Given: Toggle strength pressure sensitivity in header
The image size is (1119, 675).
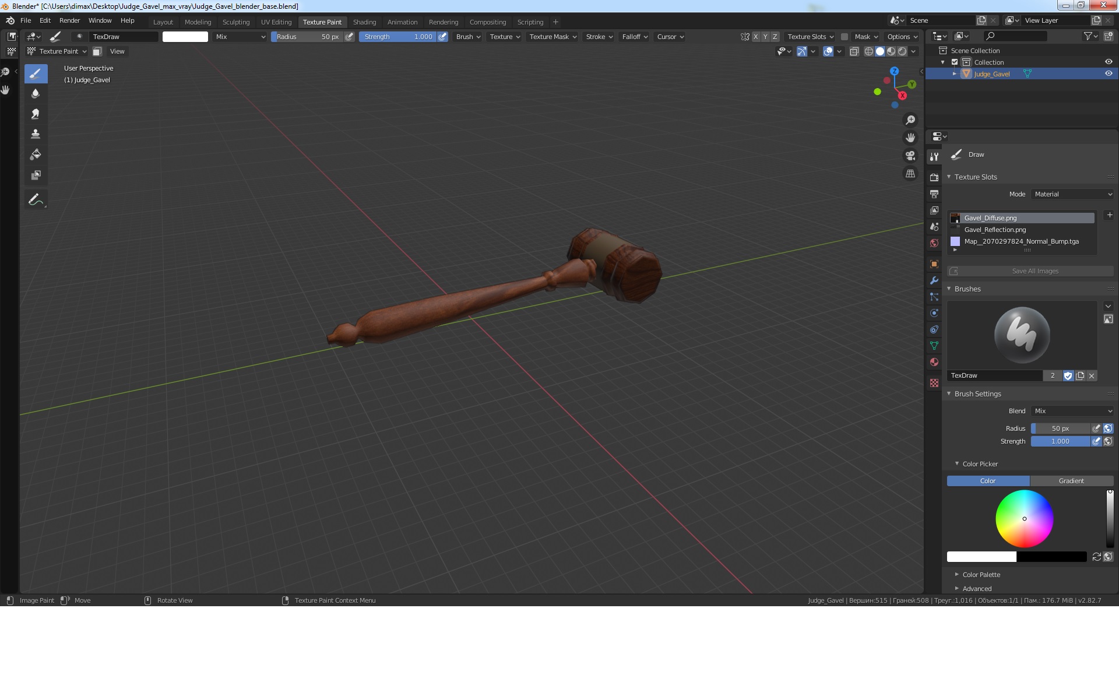Looking at the screenshot, I should (442, 37).
